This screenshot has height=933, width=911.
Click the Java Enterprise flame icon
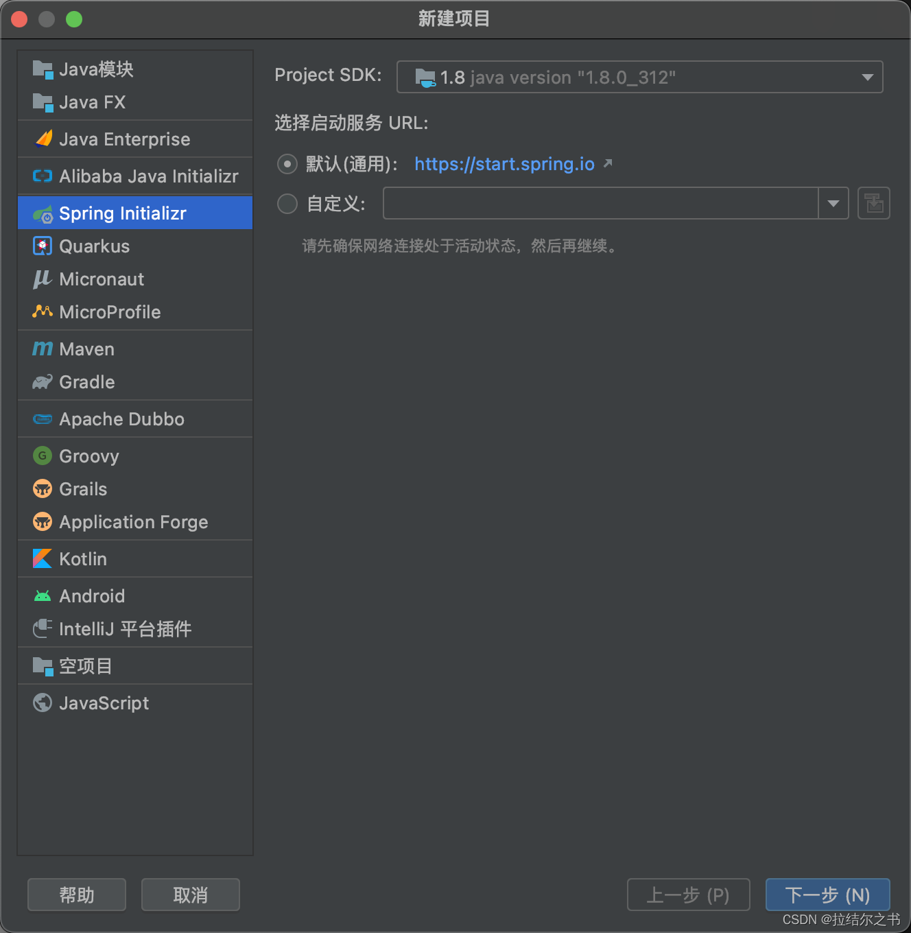pos(43,139)
